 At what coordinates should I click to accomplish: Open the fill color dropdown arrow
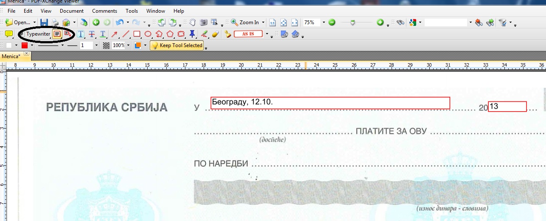16,45
